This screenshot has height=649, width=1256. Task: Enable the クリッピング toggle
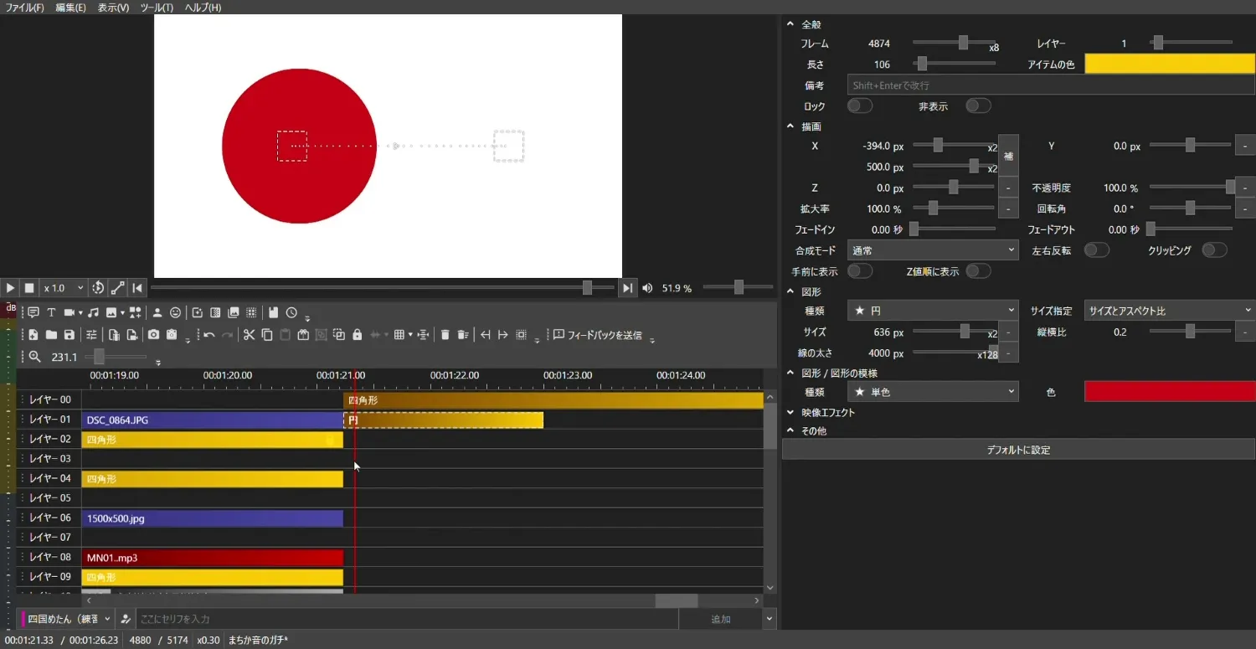tap(1213, 250)
